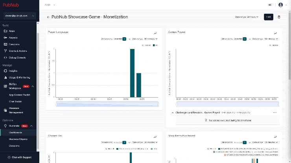Open Dimensions dropdown on Chosen Hat card
The width and height of the screenshot is (291, 163).
pyautogui.click(x=116, y=143)
